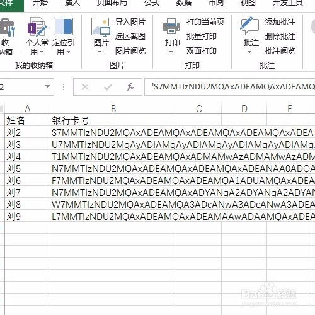Switch to the 公式 ribbon tab

pos(152,3)
